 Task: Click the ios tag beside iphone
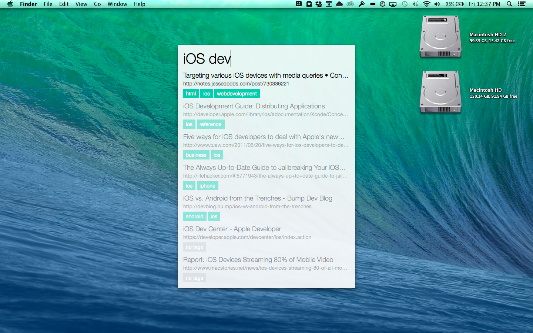click(189, 186)
